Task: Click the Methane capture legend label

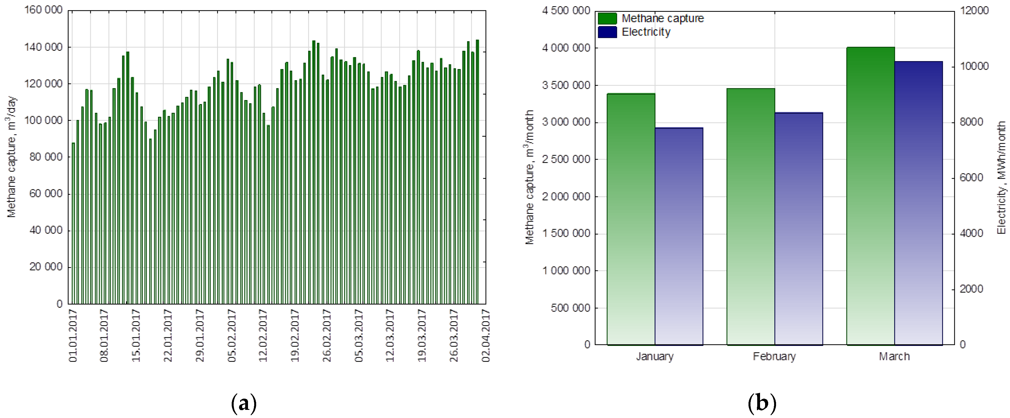Action: click(x=663, y=19)
